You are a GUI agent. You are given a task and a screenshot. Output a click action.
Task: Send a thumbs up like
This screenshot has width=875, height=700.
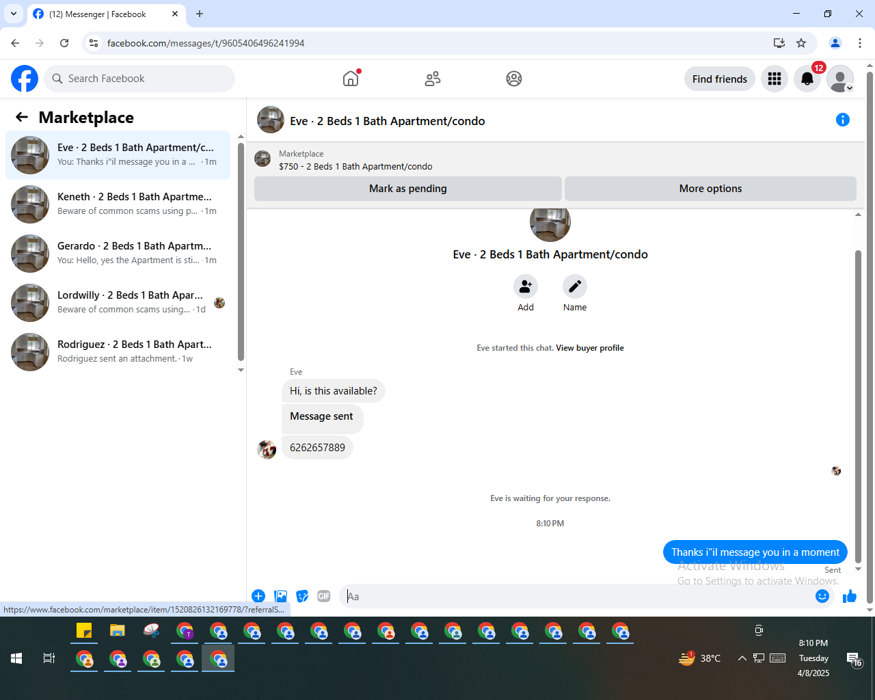pos(850,596)
